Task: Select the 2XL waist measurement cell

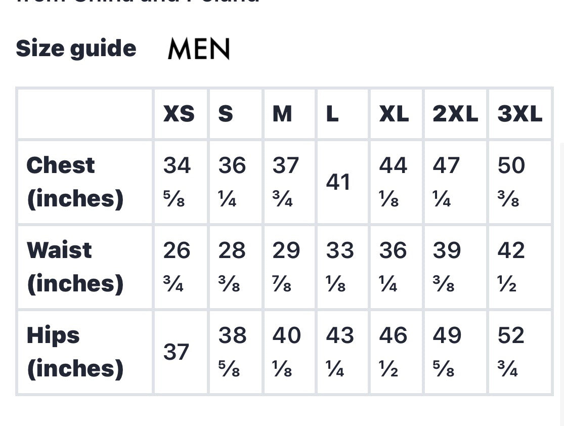Action: click(447, 267)
